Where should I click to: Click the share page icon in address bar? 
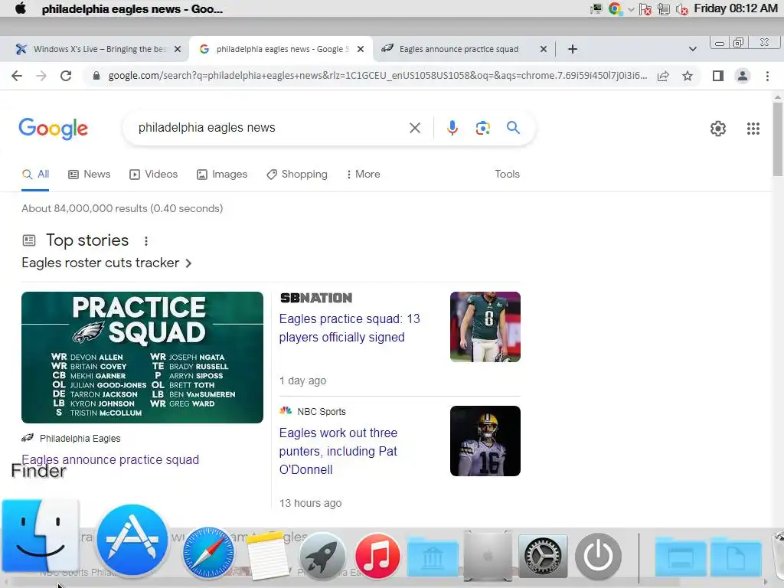tap(663, 76)
